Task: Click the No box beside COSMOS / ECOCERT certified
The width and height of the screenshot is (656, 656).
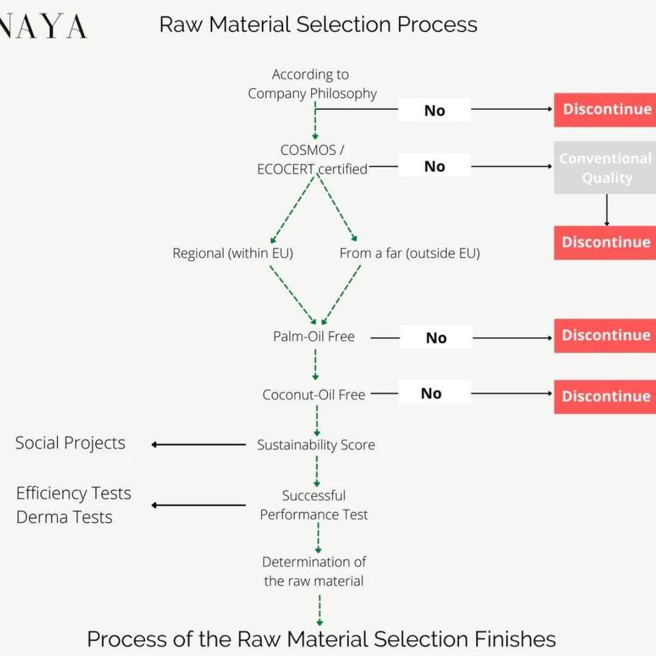Action: click(x=434, y=166)
